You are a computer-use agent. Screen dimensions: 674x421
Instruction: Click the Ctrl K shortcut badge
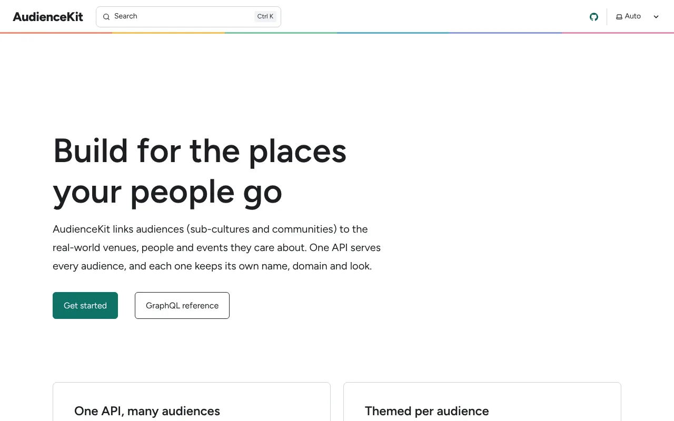[x=265, y=17]
